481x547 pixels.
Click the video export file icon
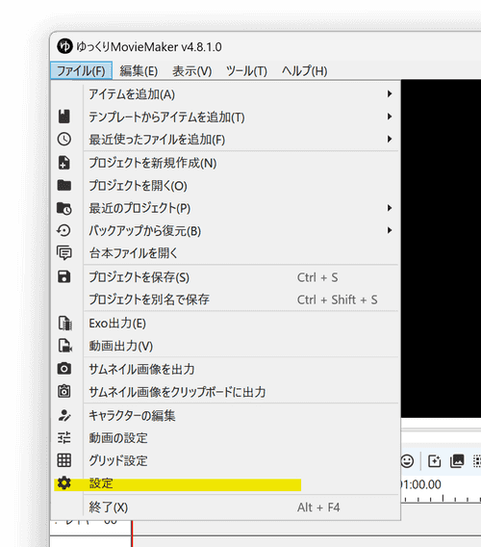(64, 346)
